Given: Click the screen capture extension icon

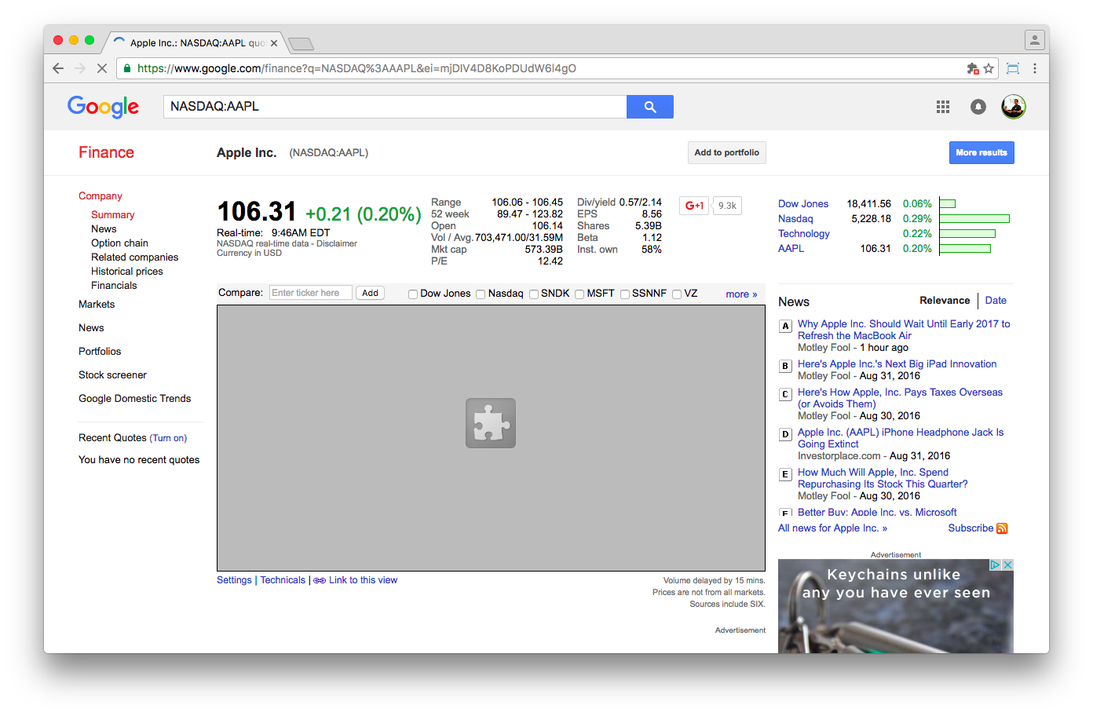Looking at the screenshot, I should 1013,68.
